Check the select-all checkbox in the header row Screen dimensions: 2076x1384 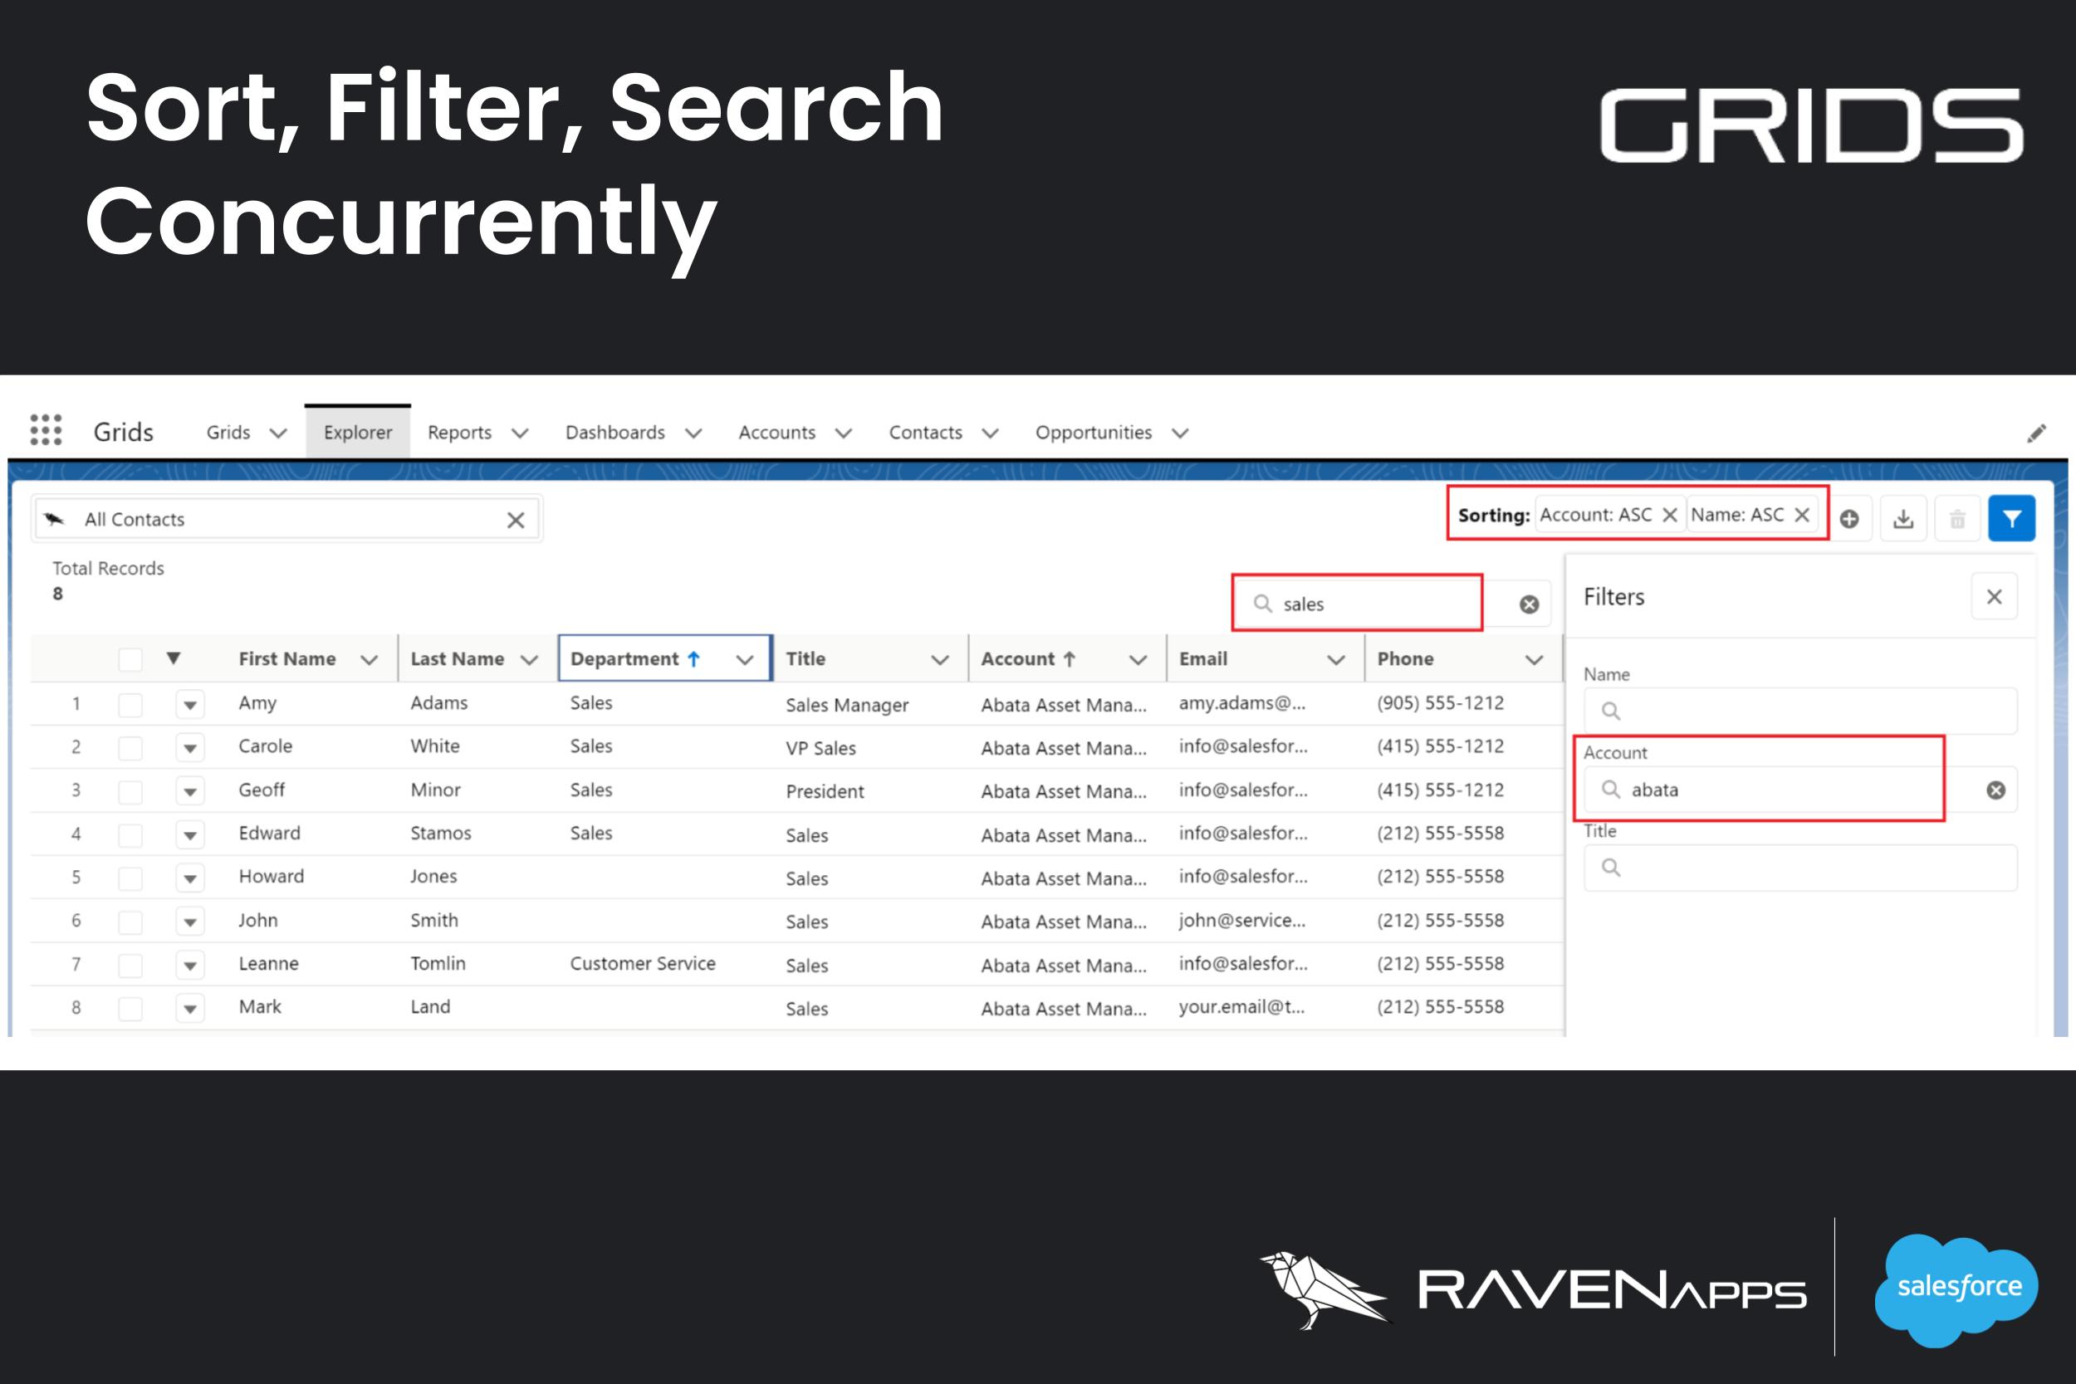tap(130, 658)
